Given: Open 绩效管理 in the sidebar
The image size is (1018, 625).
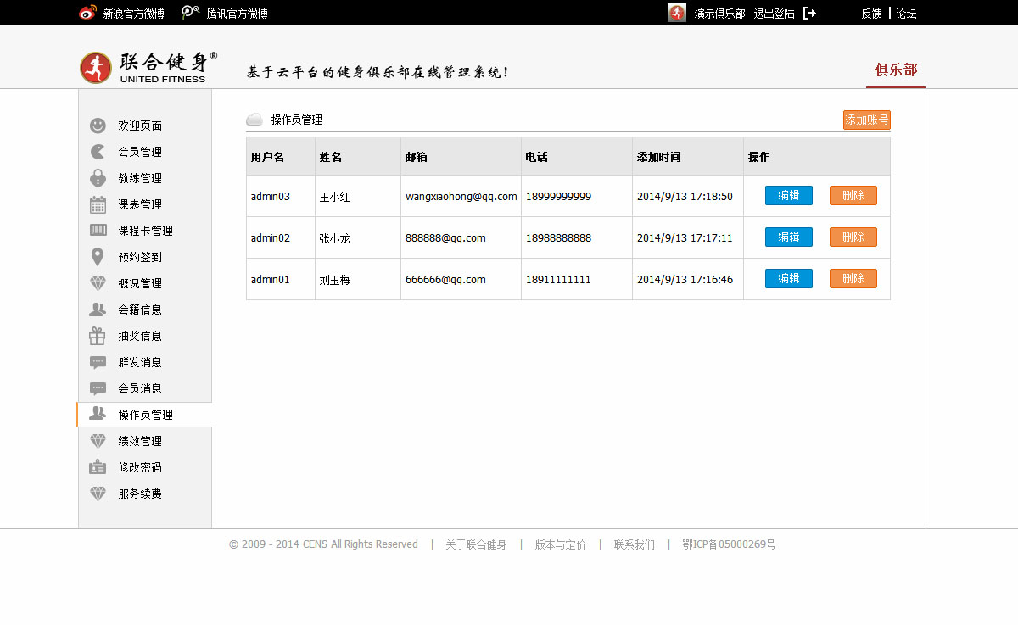Looking at the screenshot, I should pyautogui.click(x=140, y=441).
